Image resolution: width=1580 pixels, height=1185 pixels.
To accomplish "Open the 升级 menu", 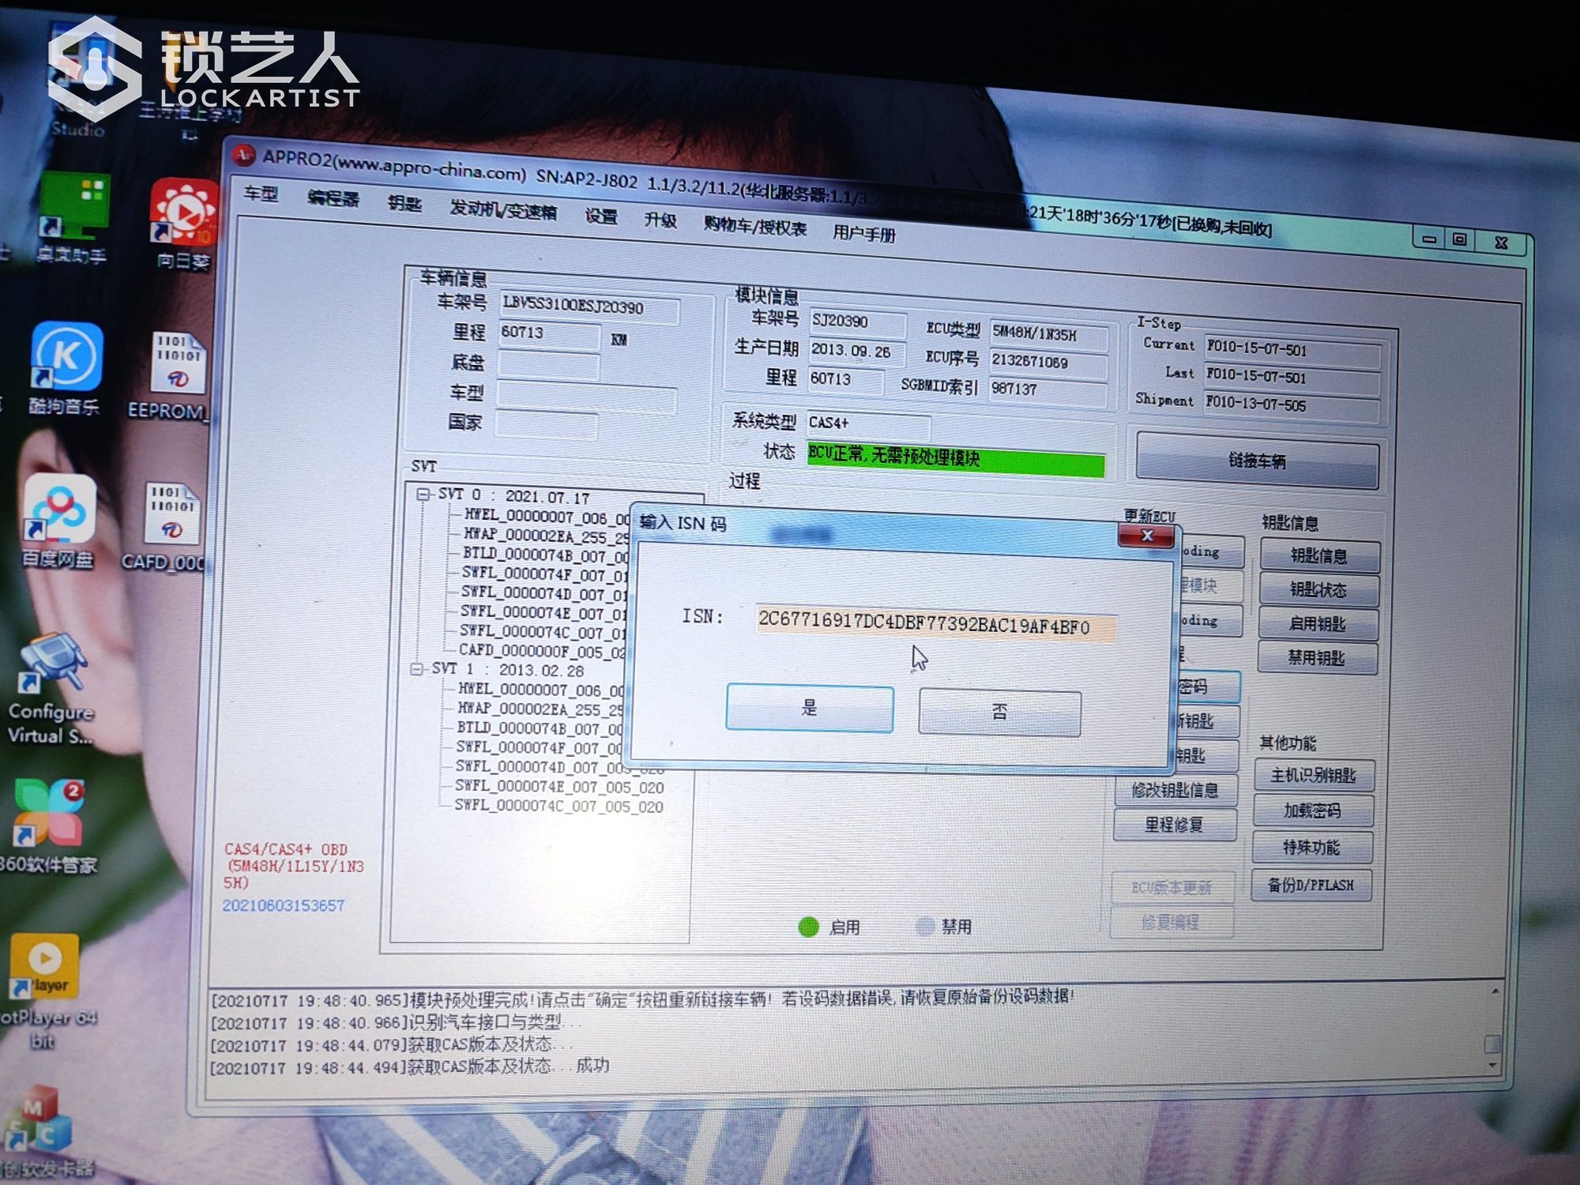I will (x=660, y=220).
